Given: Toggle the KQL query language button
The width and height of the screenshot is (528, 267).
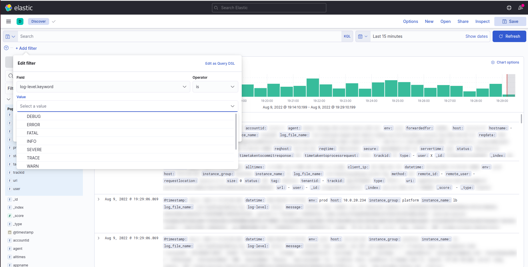Looking at the screenshot, I should [x=347, y=36].
